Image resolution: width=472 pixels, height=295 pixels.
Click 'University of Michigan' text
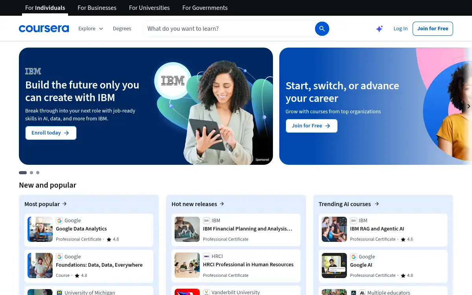[90, 293]
